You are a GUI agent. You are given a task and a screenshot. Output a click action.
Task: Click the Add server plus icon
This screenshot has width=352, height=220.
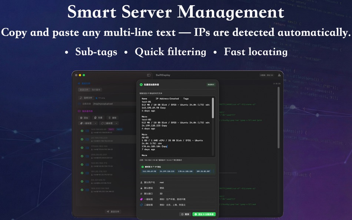coord(81,118)
